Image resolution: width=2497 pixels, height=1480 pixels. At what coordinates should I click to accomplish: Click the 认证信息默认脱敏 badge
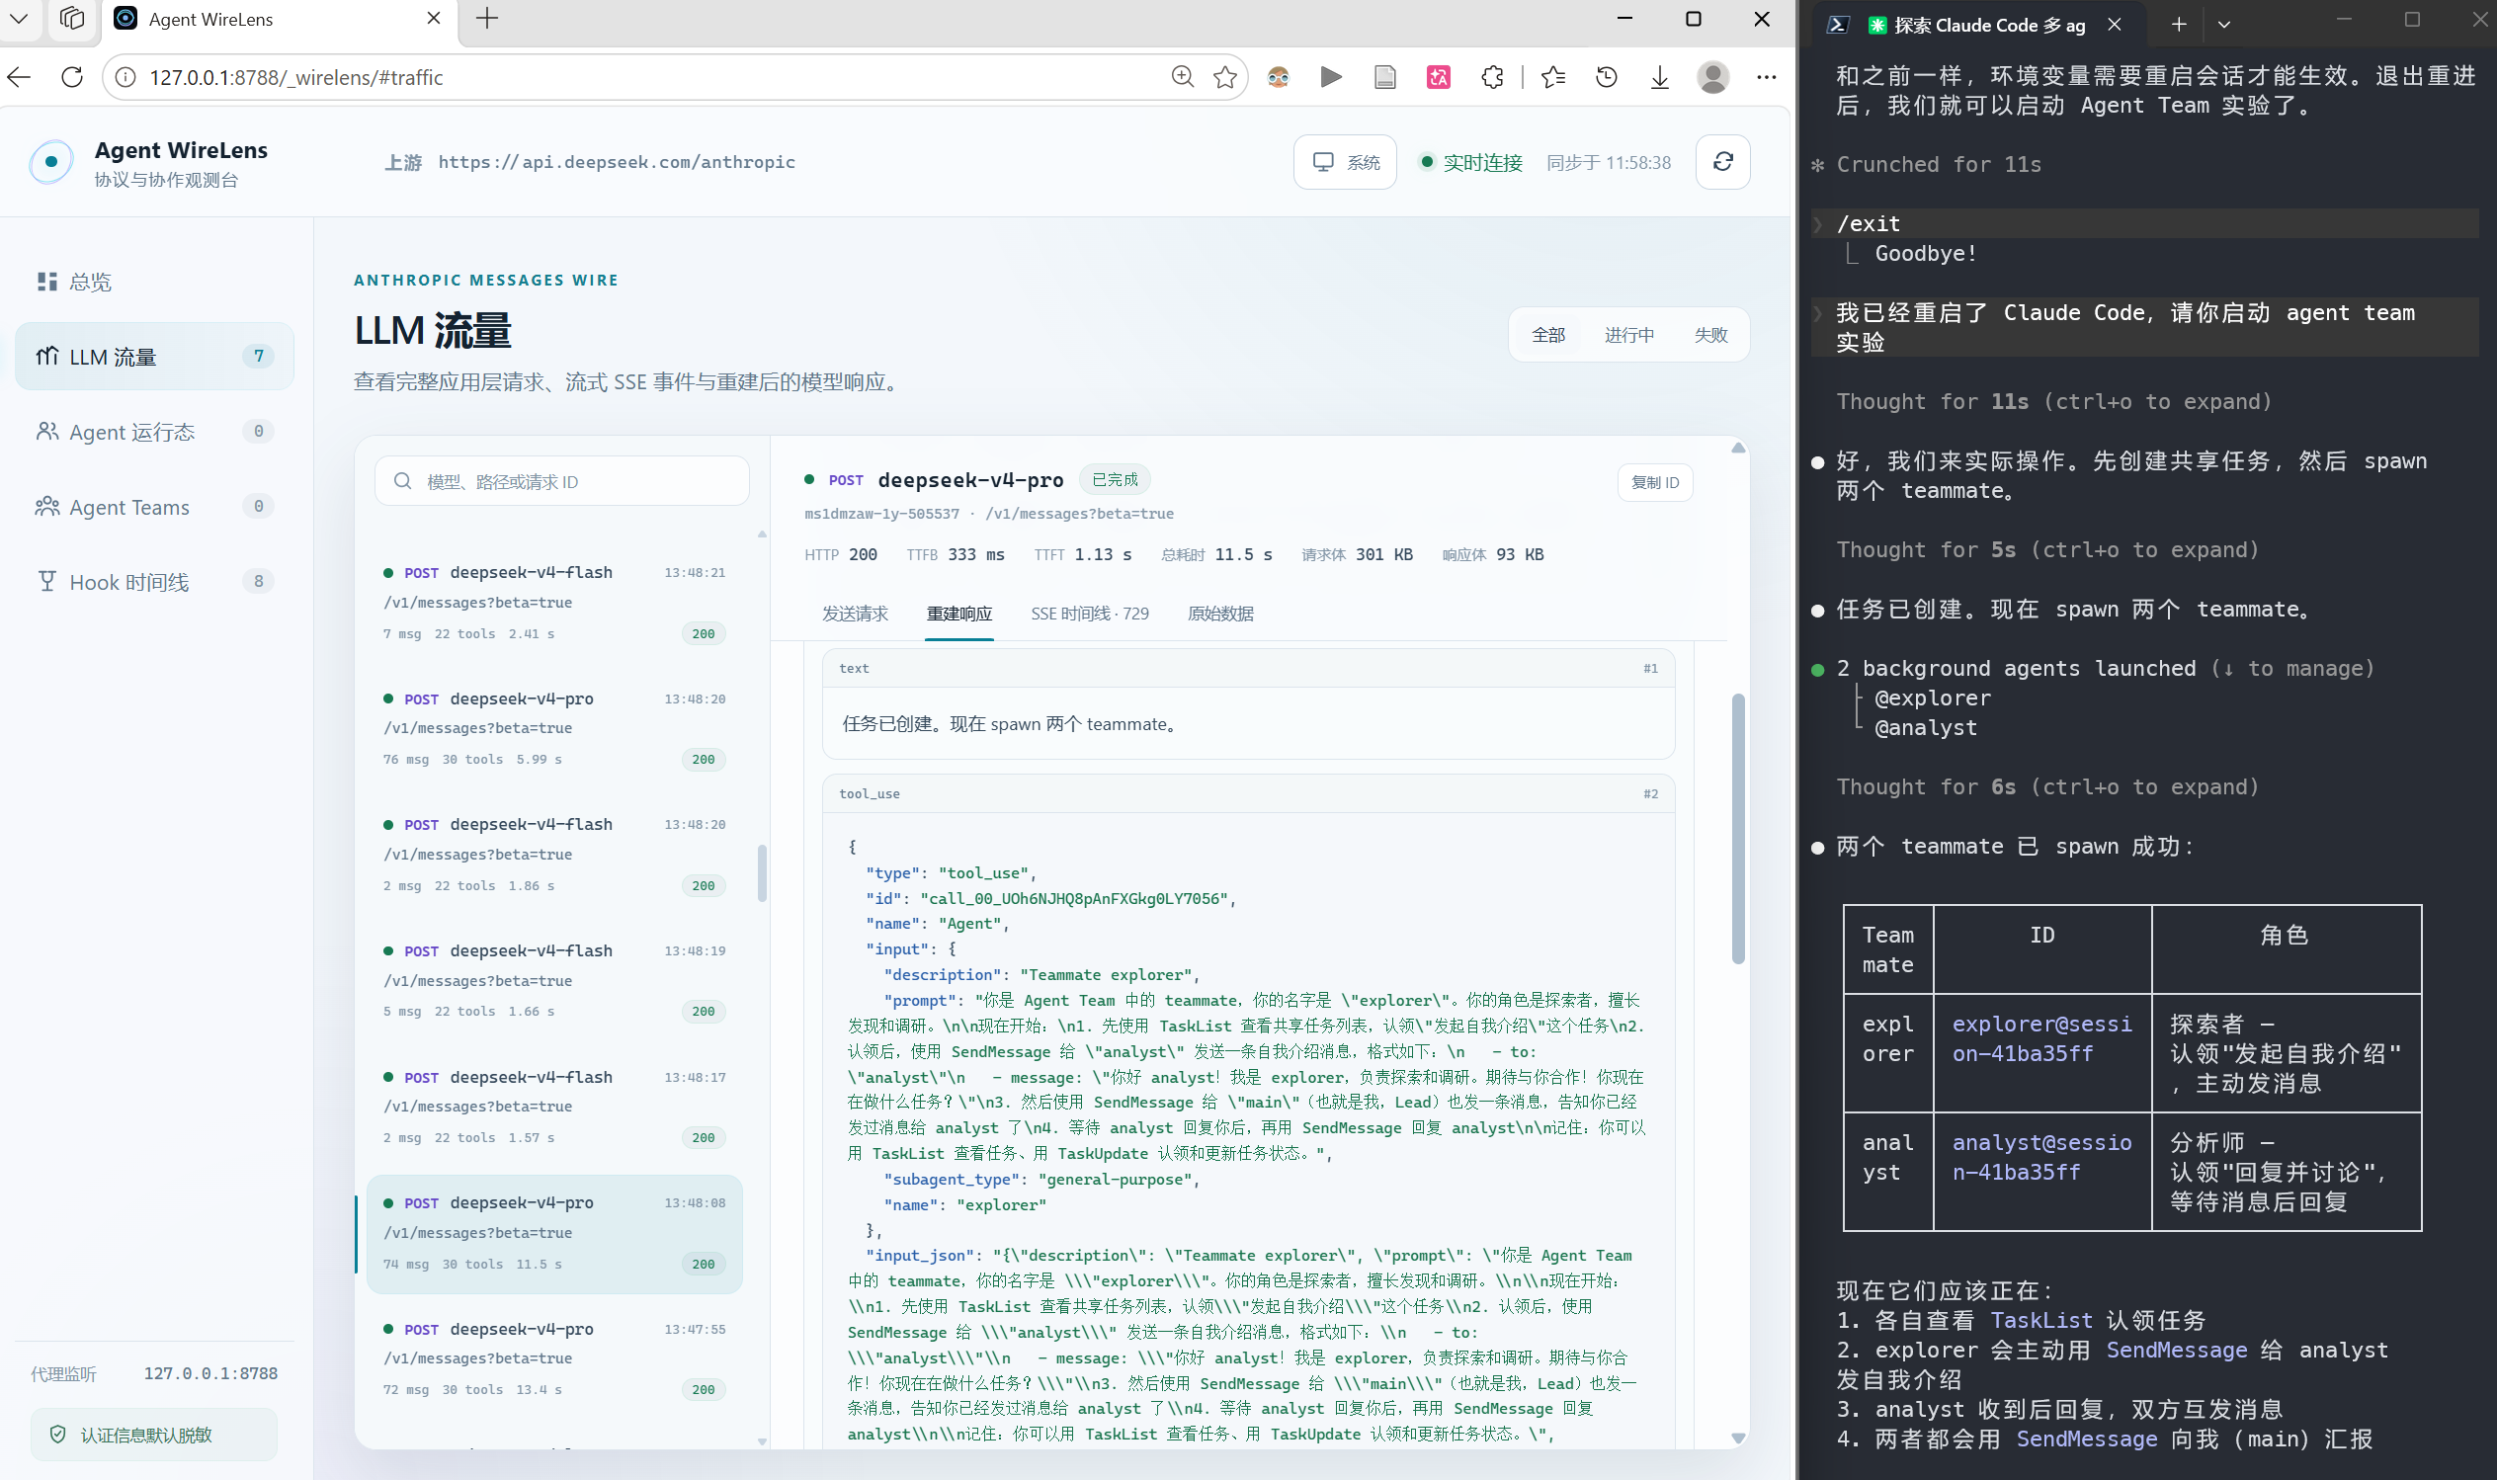pos(154,1435)
